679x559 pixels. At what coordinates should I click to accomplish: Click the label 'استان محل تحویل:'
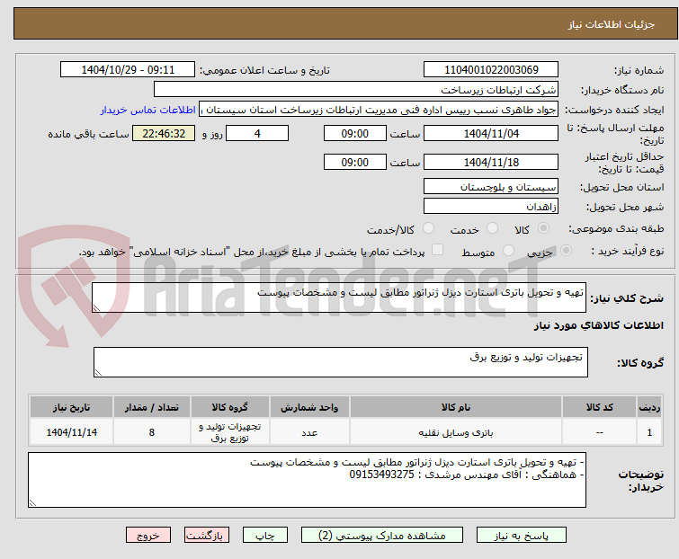pos(621,187)
